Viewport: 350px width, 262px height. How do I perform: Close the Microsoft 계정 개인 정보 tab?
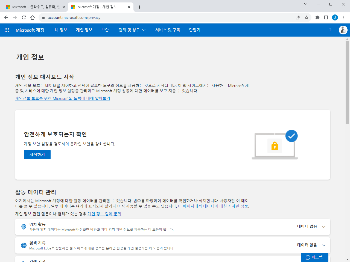tap(129, 7)
